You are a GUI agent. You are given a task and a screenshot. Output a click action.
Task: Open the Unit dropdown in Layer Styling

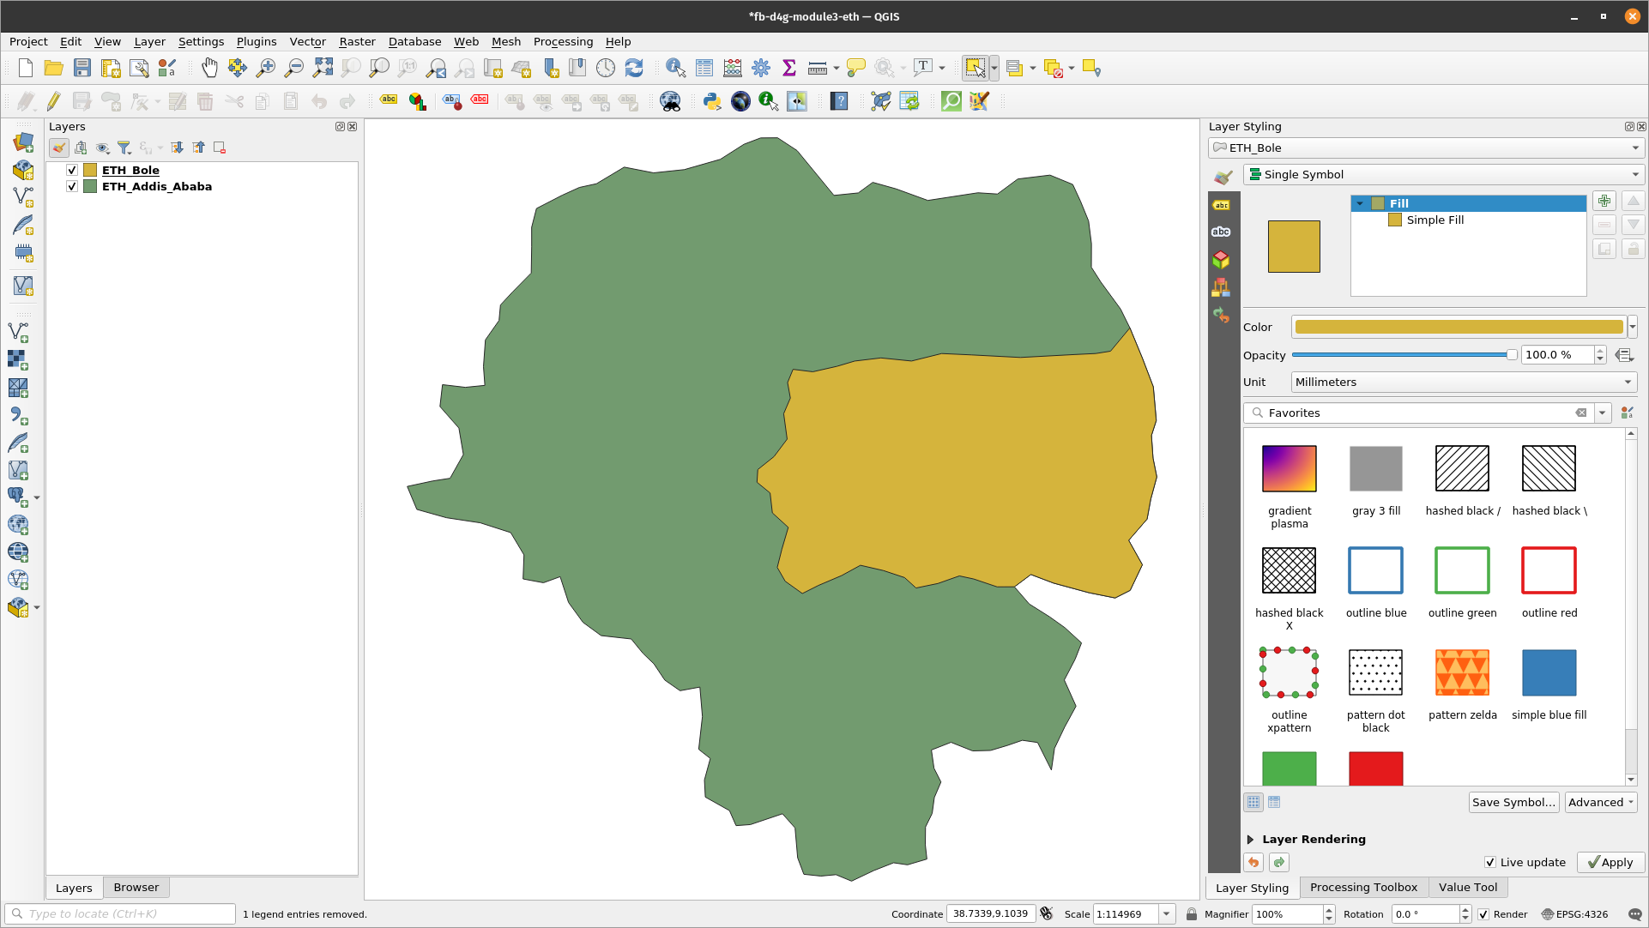1461,382
